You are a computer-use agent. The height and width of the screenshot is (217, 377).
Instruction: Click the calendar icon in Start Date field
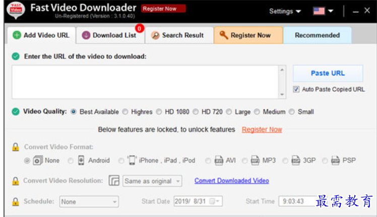pos(212,201)
